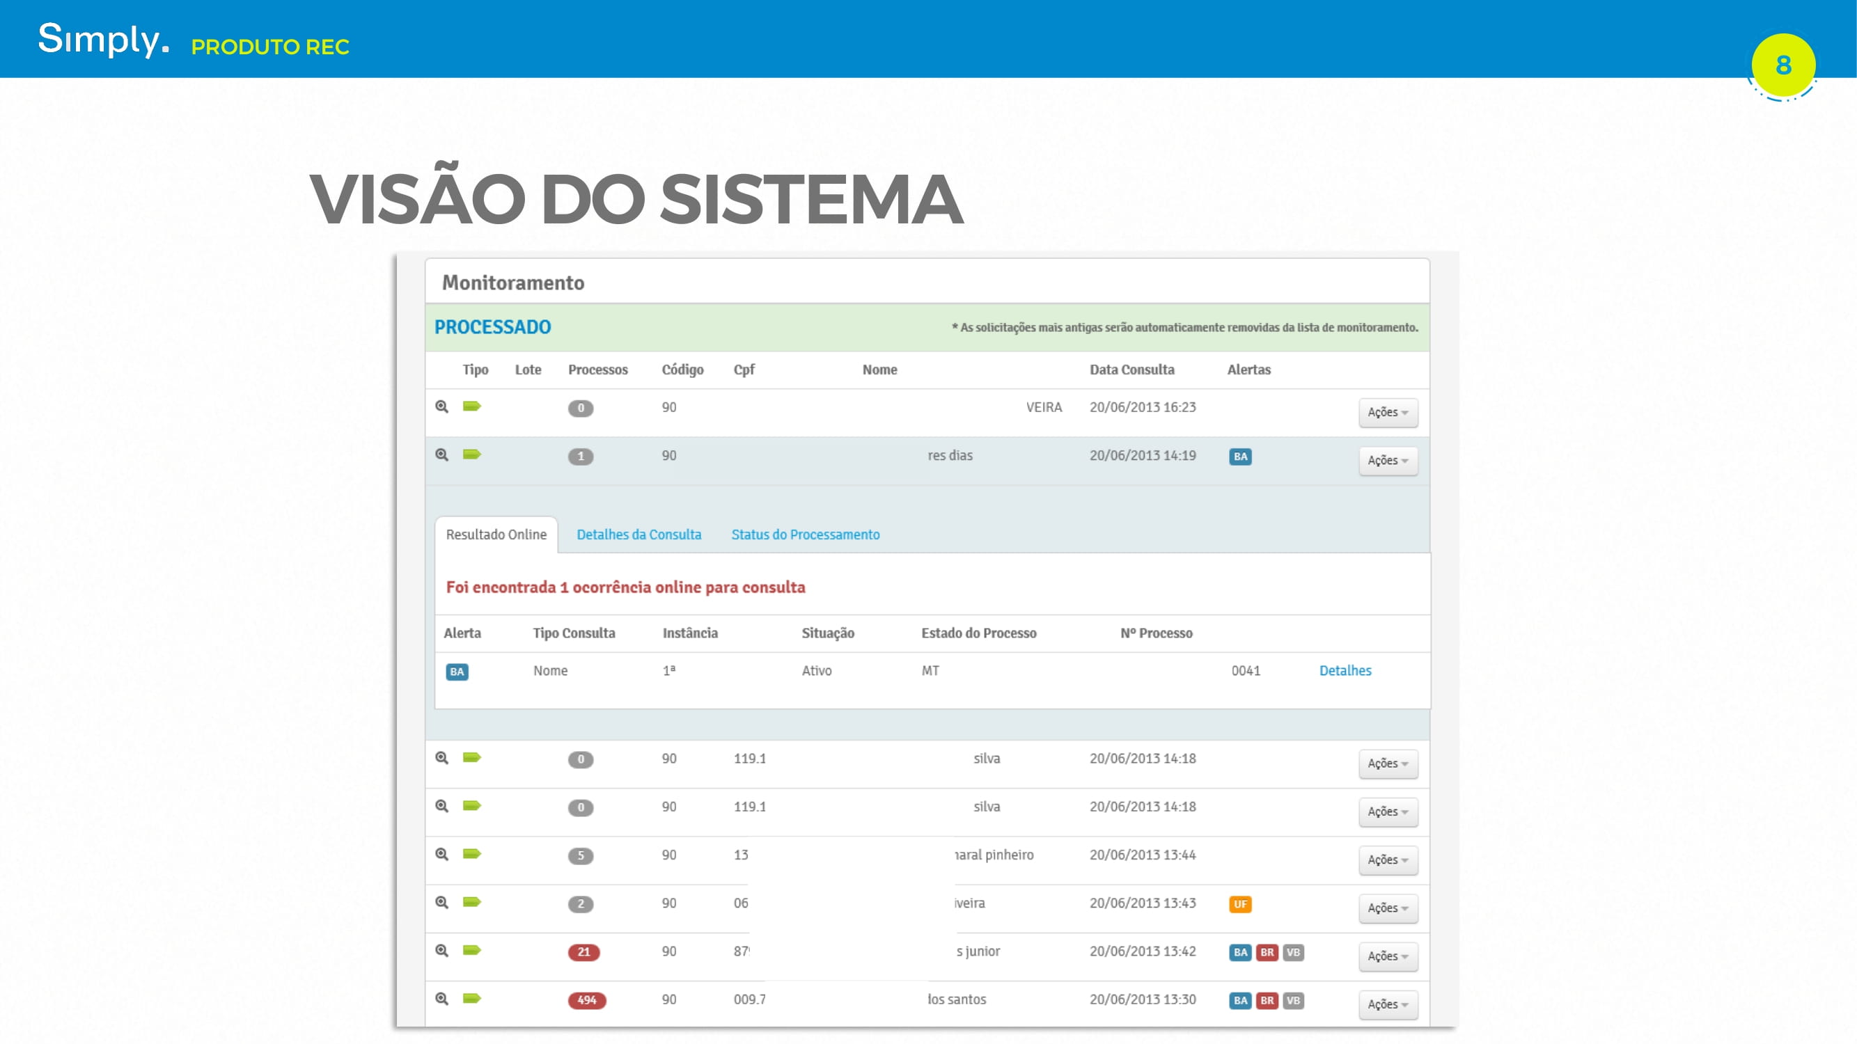1857x1044 pixels.
Task: Click green tag icon in the los santos row
Action: (x=471, y=999)
